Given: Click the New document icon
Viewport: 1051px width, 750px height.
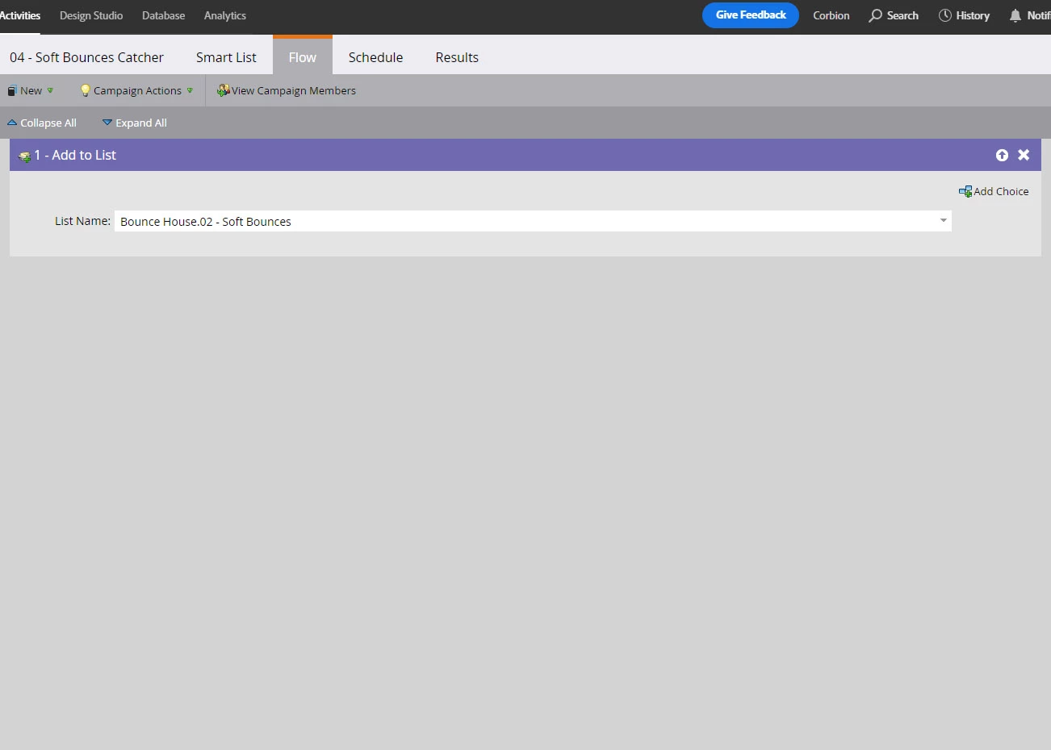Looking at the screenshot, I should tap(12, 90).
